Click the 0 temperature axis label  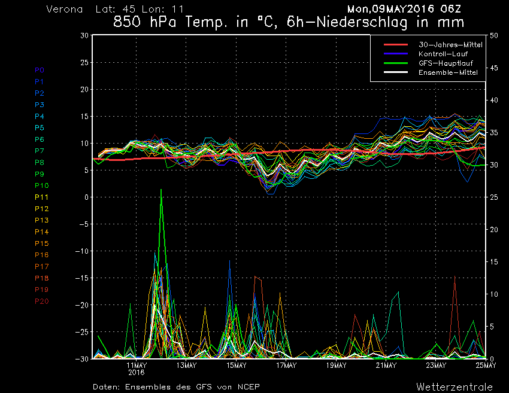click(86, 197)
